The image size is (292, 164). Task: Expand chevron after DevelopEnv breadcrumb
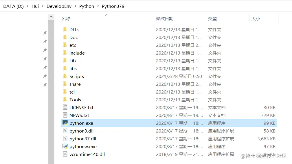[x=76, y=6]
